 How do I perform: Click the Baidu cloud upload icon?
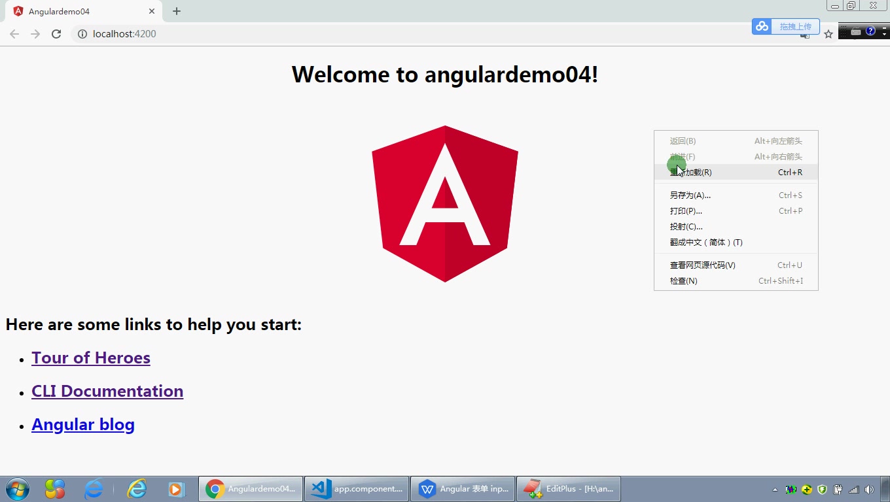click(762, 26)
